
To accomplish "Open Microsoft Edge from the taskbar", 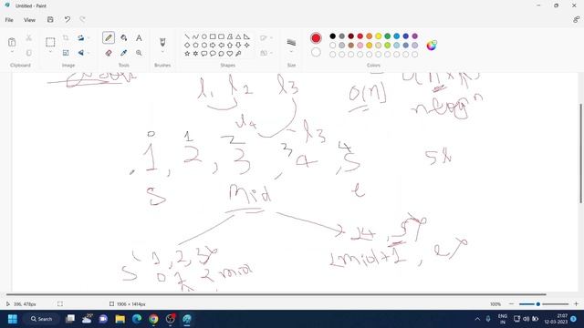I will tap(137, 319).
